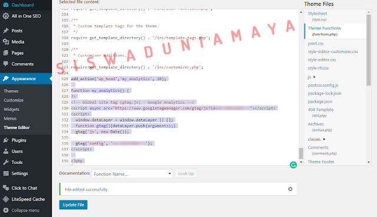Viewport: 377px width, 217px height.
Task: Open style-rtl.css file
Action: pos(318,68)
